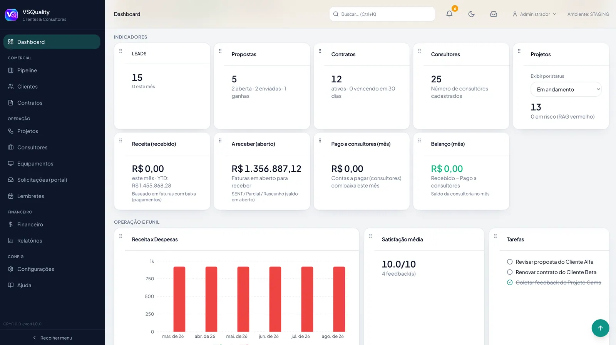Check task Revisar proposta do Cliente Alfa
The image size is (616, 345).
[510, 262]
